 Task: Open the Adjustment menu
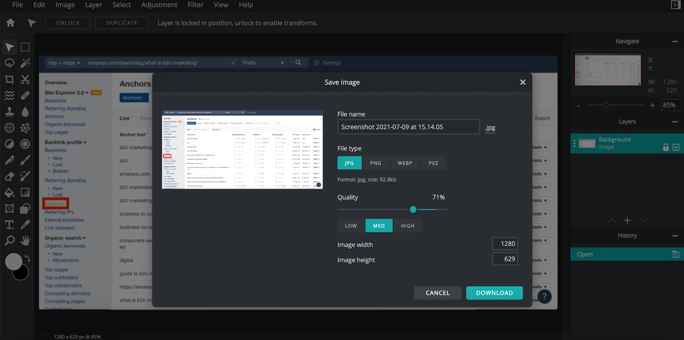tap(159, 5)
